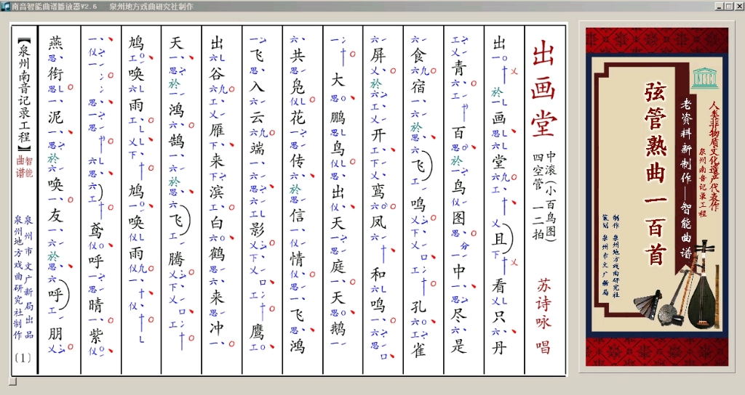Click the small square button below the score
Image resolution: width=745 pixels, height=395 pixels.
click(x=13, y=381)
